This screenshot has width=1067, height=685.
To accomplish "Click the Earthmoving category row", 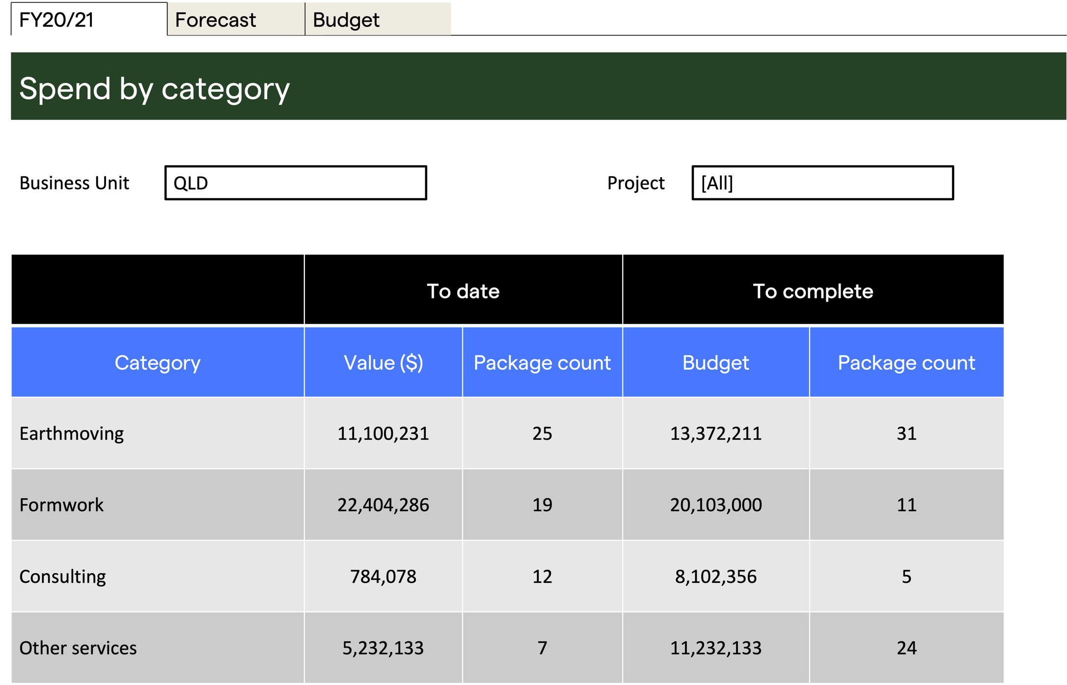I will pyautogui.click(x=71, y=433).
